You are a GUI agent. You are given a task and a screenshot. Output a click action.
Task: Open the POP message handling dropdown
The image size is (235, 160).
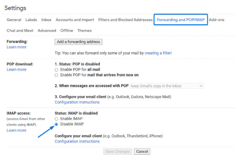(x=166, y=86)
